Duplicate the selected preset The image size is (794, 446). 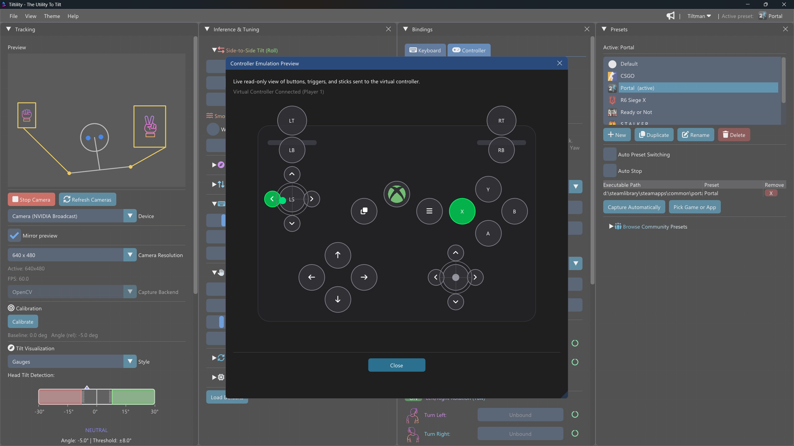[654, 135]
